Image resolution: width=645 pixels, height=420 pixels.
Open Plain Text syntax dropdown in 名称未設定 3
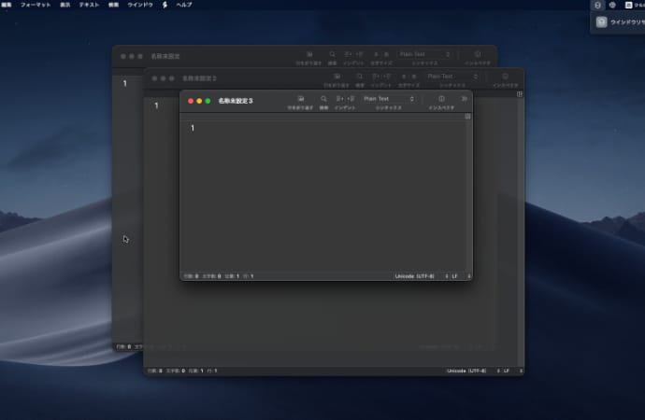pos(389,99)
